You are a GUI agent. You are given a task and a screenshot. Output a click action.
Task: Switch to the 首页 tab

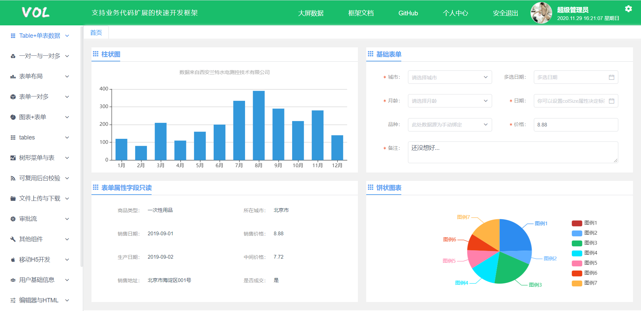pos(96,33)
